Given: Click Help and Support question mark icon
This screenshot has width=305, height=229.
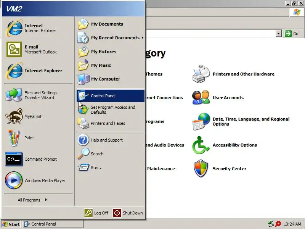Looking at the screenshot, I should coord(83,140).
